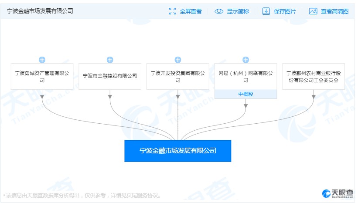Click the fullscreen view arrows icon
358x203 pixels.
(172, 11)
